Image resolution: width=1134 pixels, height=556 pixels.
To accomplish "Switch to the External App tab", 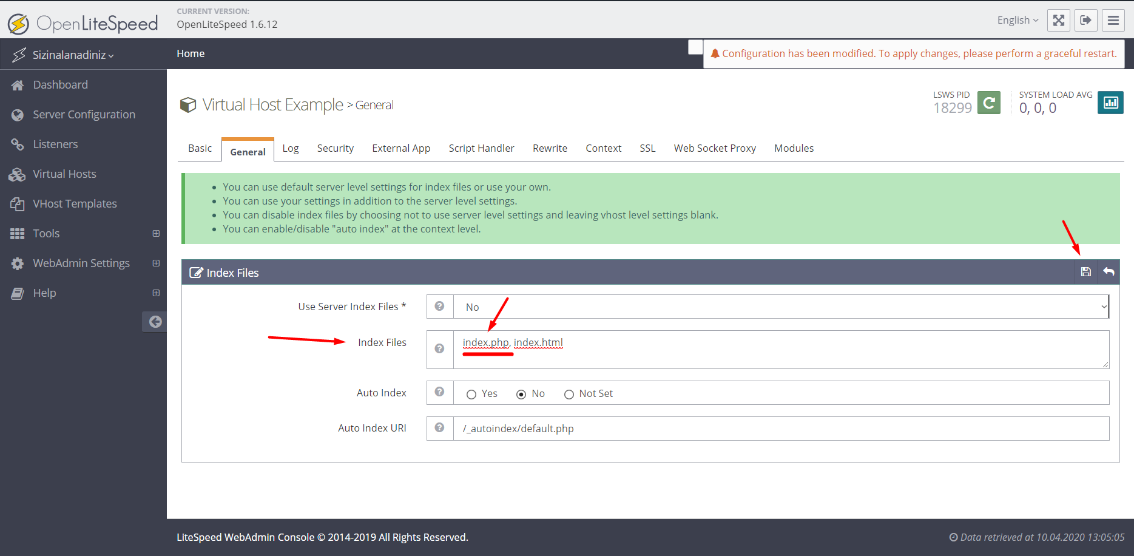I will (x=401, y=148).
